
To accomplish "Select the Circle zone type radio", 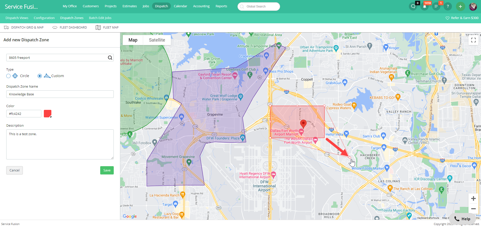I will click(x=9, y=76).
